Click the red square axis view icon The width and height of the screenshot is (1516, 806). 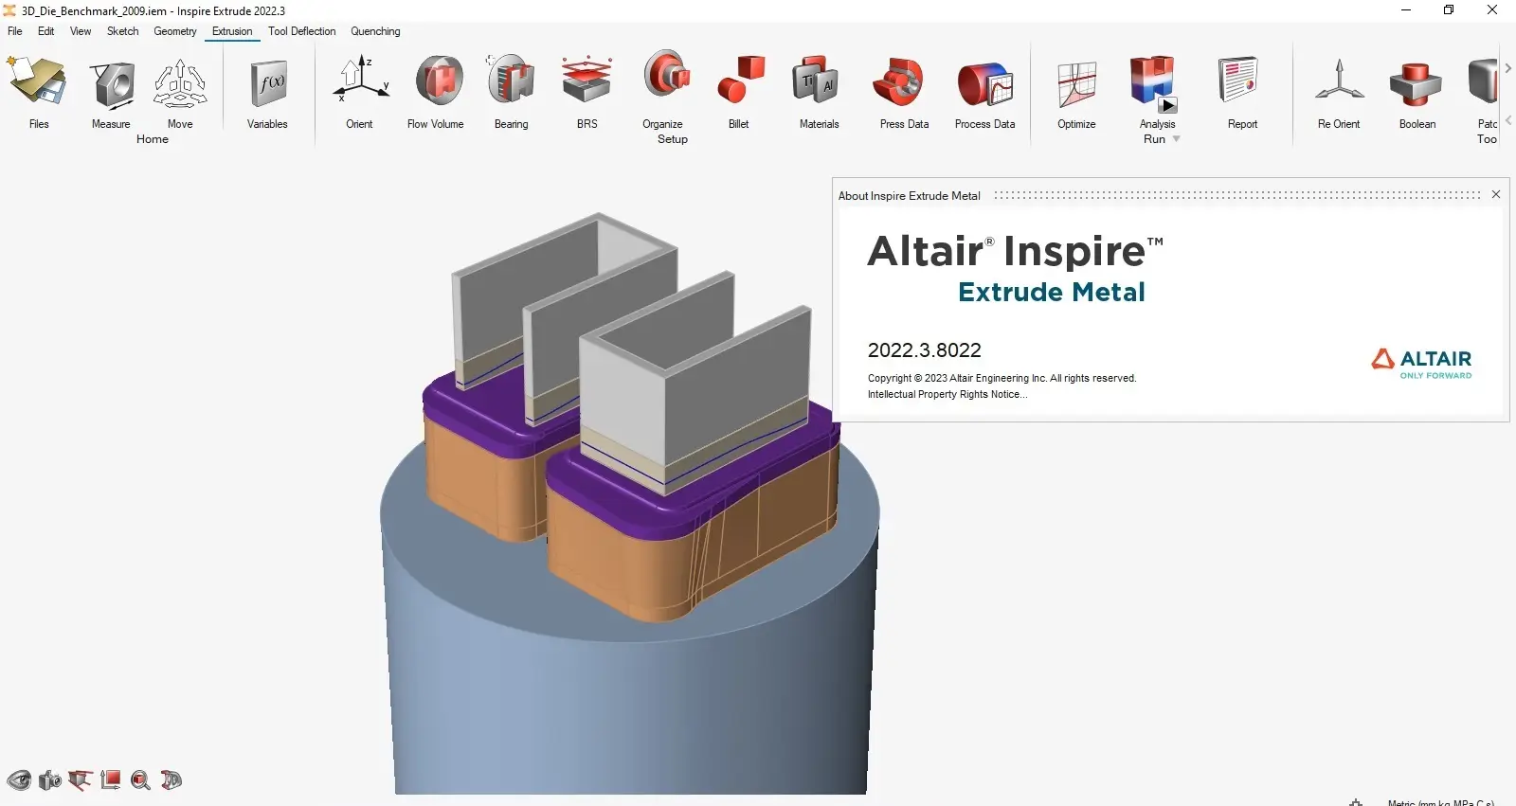(111, 780)
